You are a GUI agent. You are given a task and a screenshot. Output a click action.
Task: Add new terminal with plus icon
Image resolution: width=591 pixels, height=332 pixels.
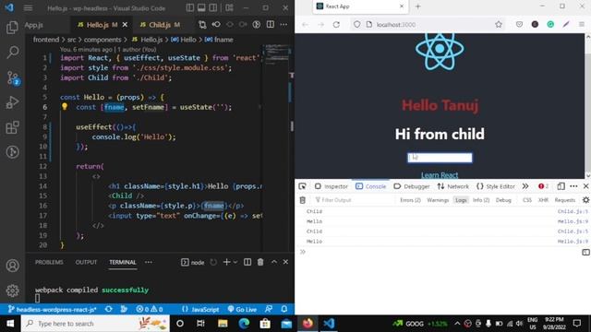[226, 262]
